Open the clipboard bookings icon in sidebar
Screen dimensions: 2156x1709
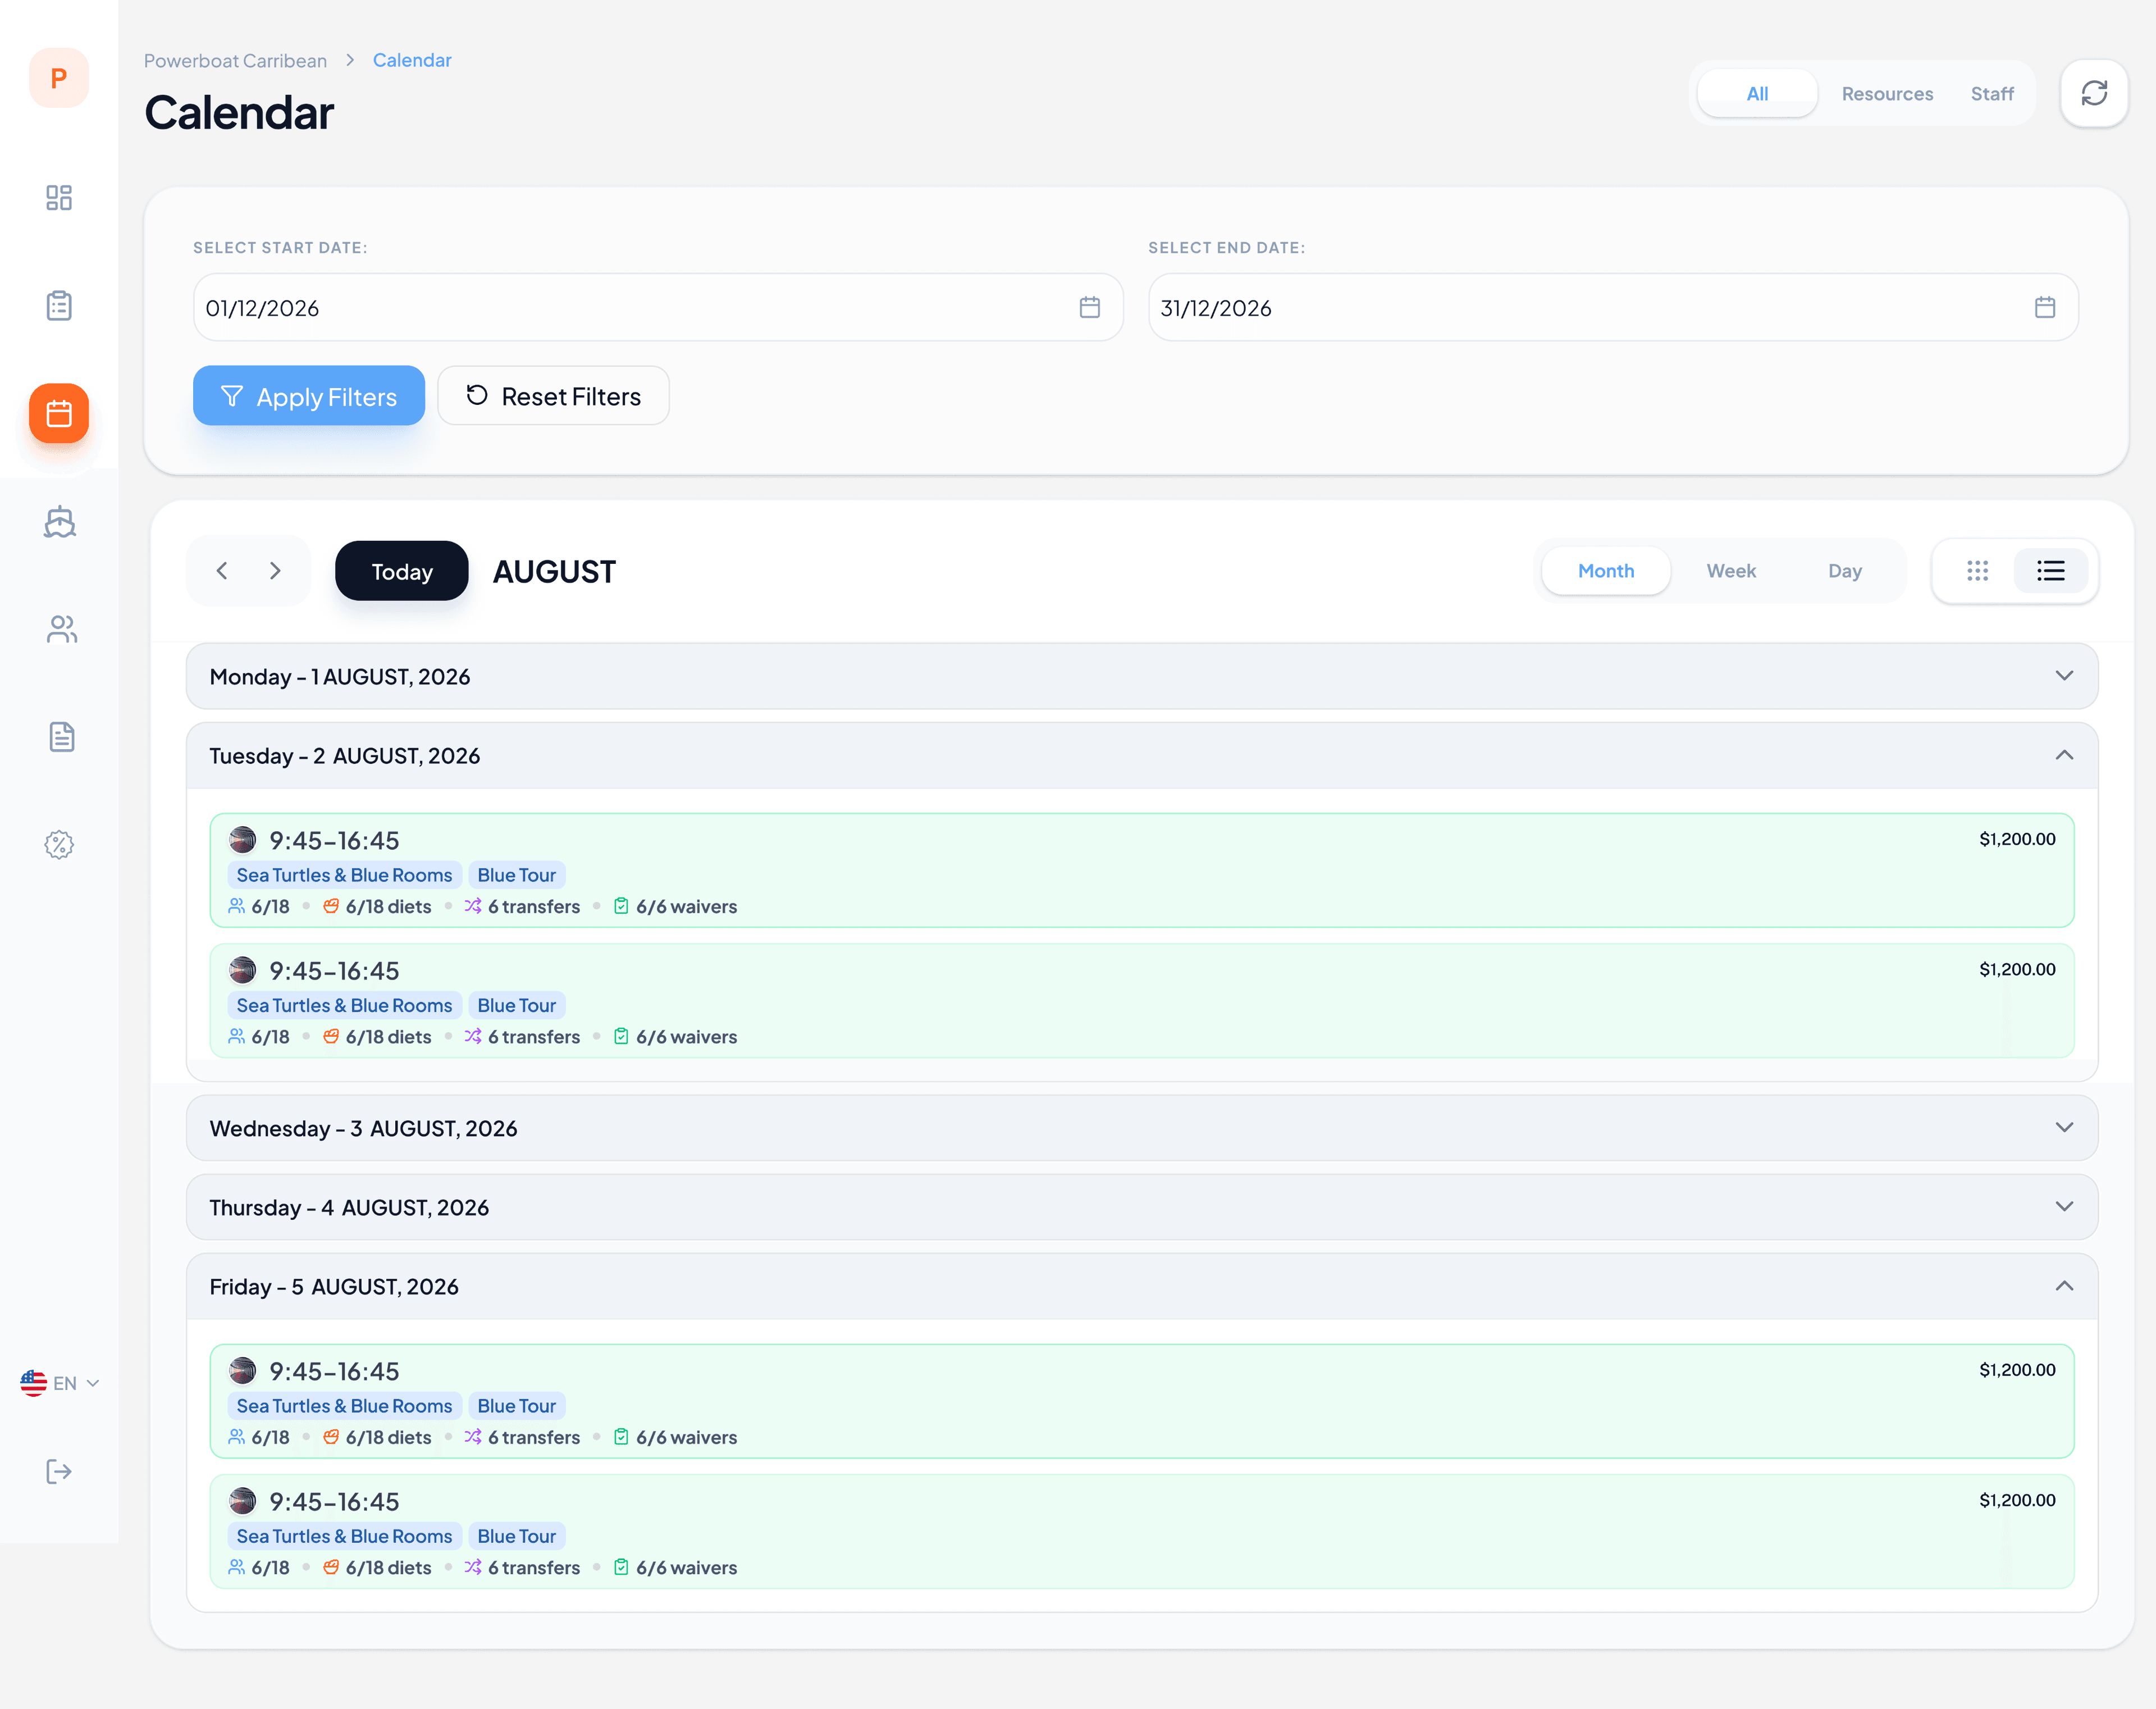(x=59, y=305)
